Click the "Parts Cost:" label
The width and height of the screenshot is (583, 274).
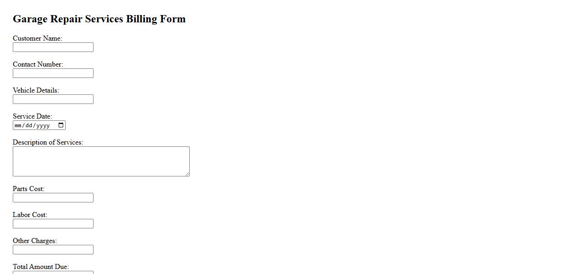[x=29, y=189]
